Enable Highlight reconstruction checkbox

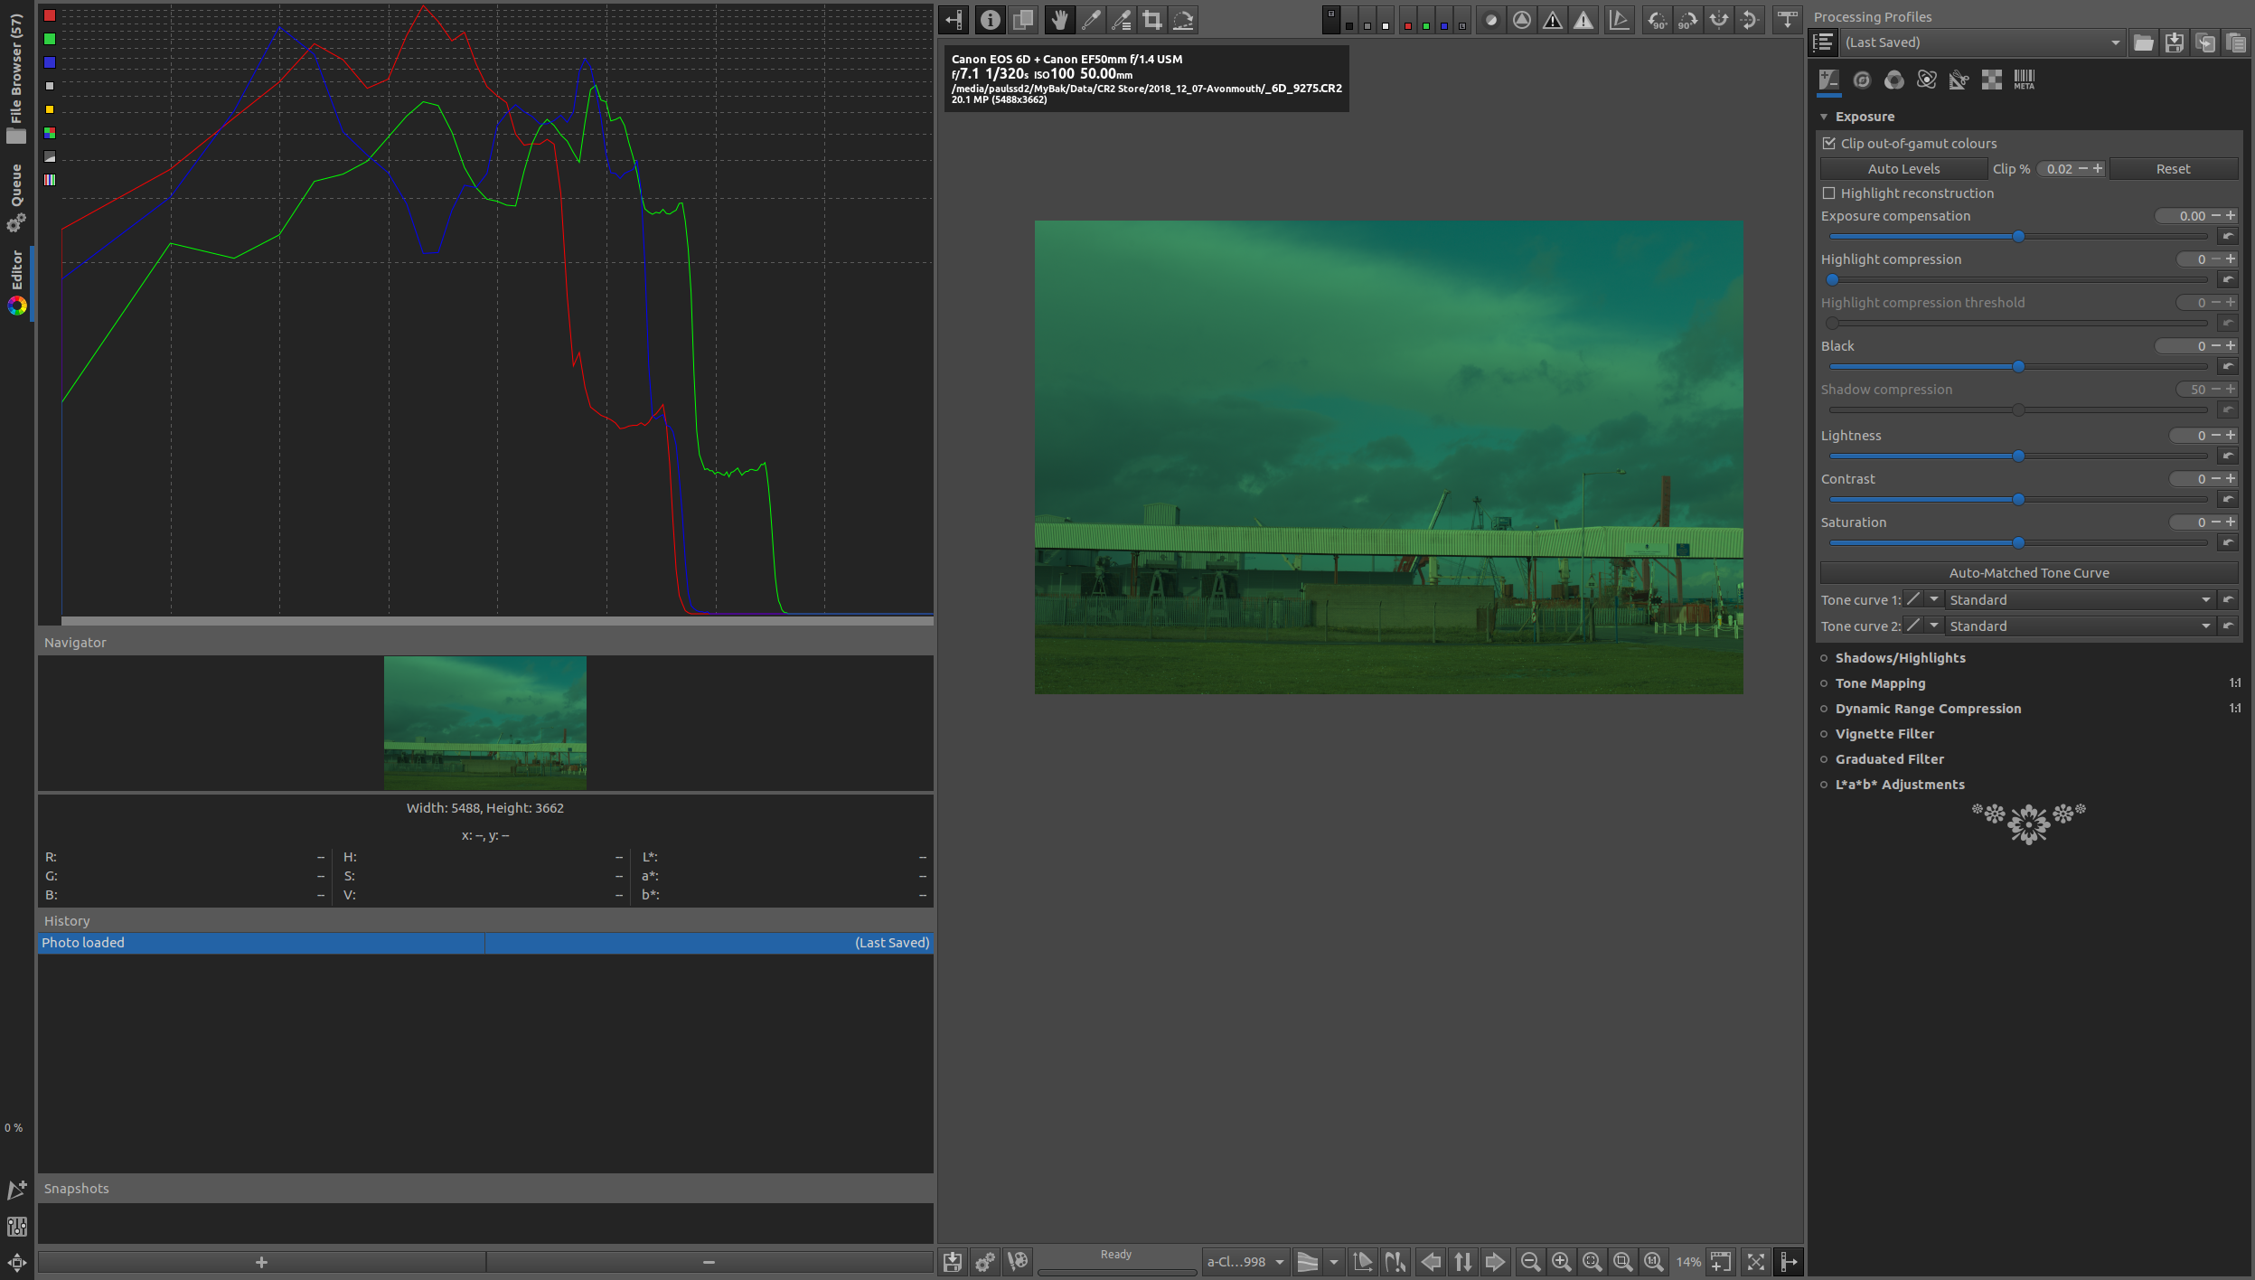click(1829, 193)
